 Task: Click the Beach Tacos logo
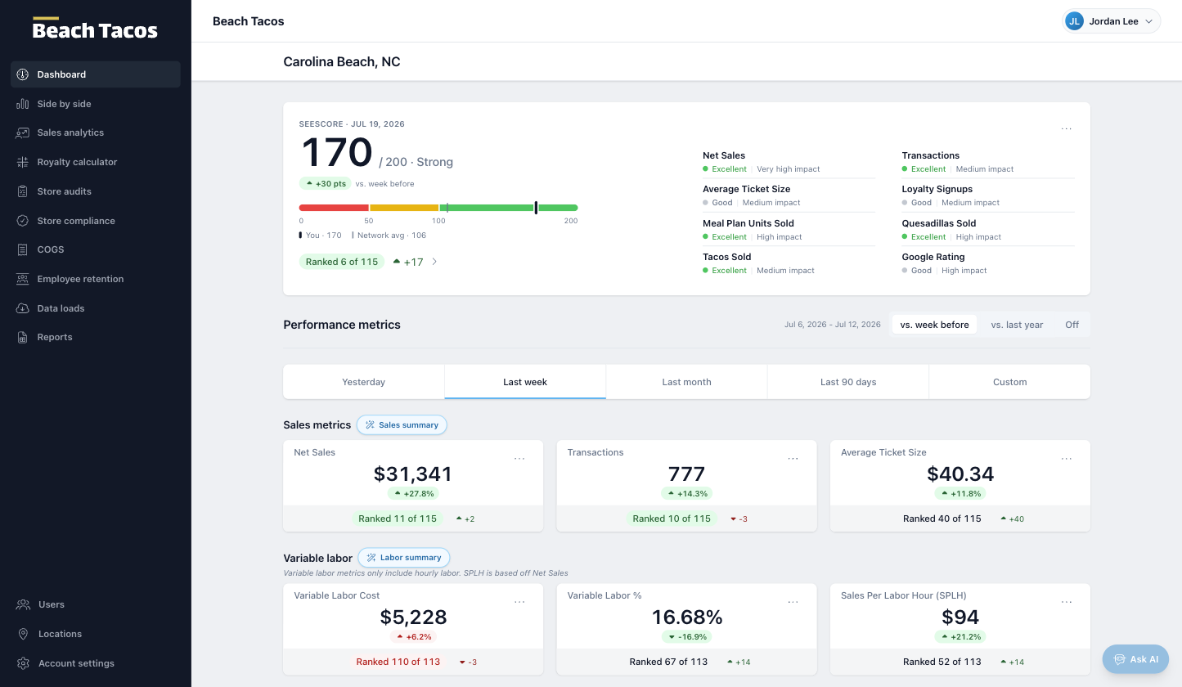point(95,29)
